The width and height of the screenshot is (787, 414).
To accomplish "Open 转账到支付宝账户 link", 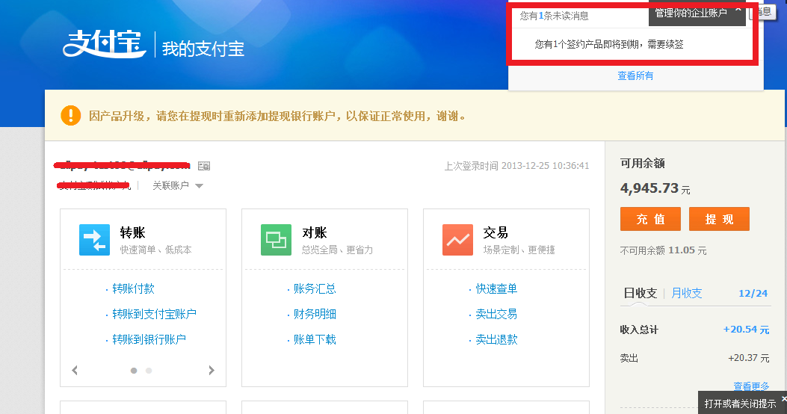I will click(x=154, y=314).
